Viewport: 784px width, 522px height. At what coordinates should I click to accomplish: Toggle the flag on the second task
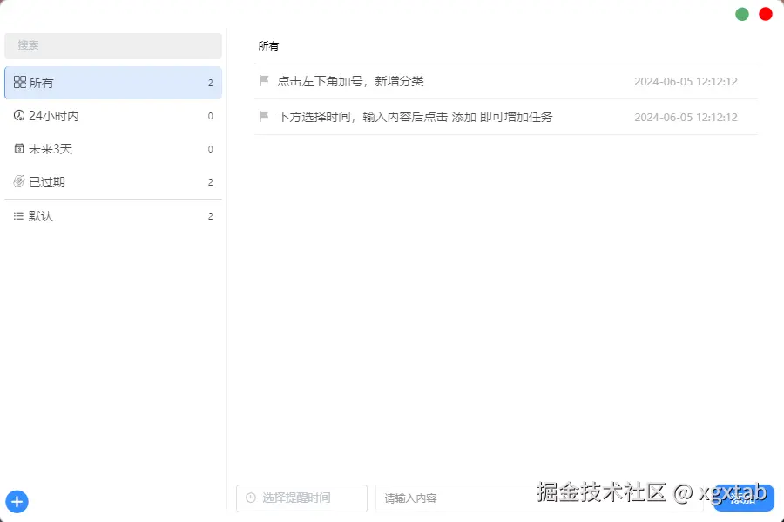[x=262, y=116]
